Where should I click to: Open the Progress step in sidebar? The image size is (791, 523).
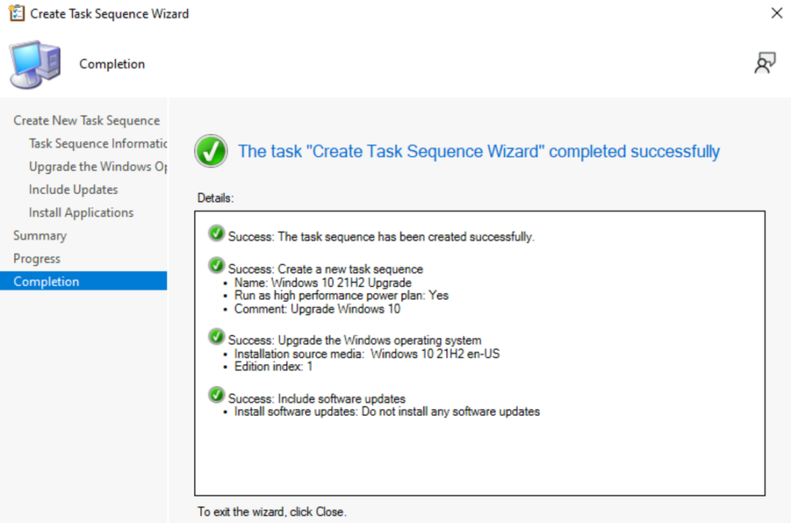pos(37,259)
